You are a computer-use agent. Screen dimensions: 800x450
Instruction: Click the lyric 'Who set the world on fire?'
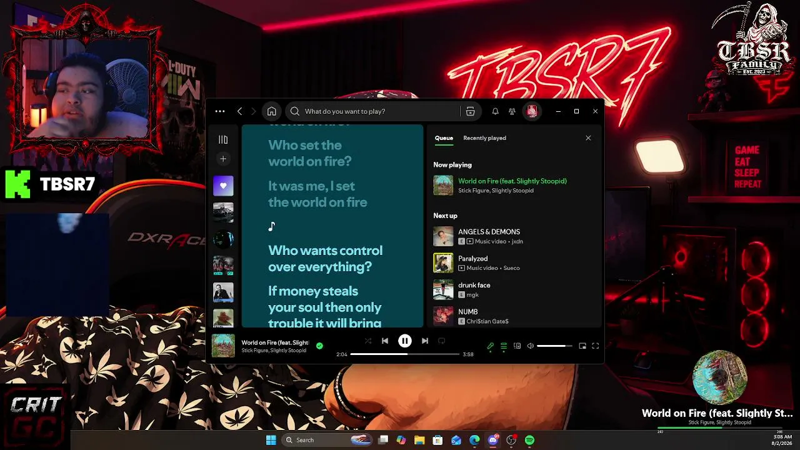(x=310, y=153)
